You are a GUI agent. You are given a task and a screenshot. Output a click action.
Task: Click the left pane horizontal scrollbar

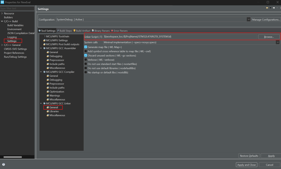(x=13, y=157)
